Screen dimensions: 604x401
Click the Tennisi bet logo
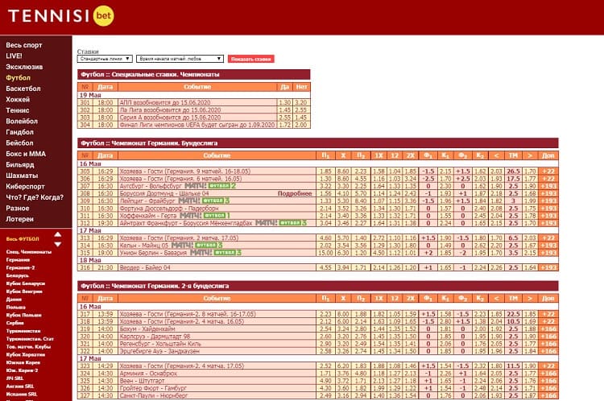click(61, 16)
